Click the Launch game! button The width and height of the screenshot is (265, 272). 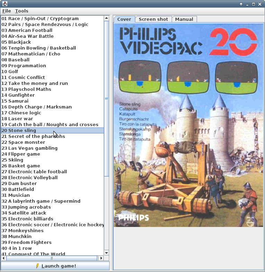(55, 266)
